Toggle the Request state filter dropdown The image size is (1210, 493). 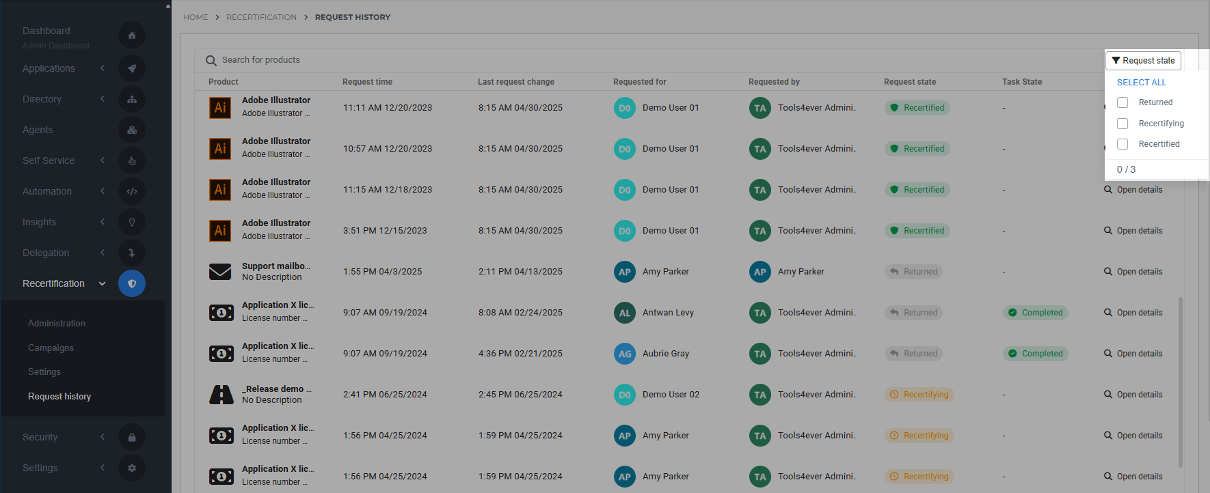[x=1143, y=61]
